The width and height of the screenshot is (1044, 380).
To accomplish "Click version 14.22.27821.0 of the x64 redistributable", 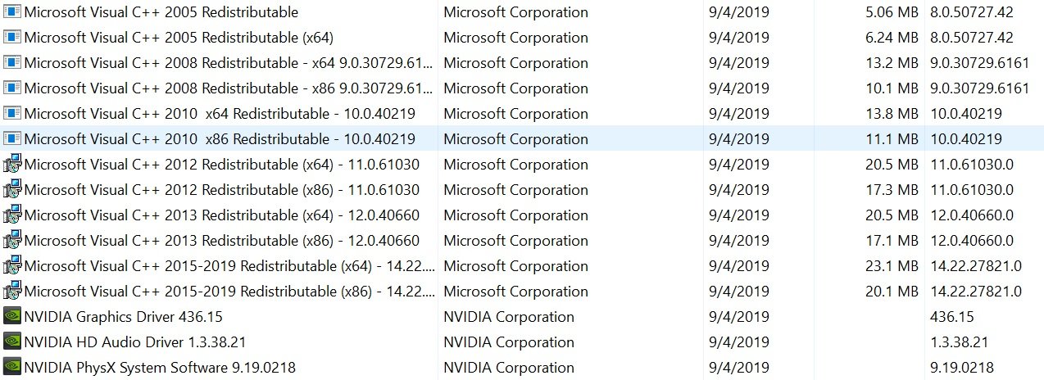I will click(x=976, y=266).
